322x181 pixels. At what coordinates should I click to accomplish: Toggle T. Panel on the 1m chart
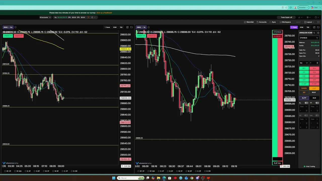294,27
